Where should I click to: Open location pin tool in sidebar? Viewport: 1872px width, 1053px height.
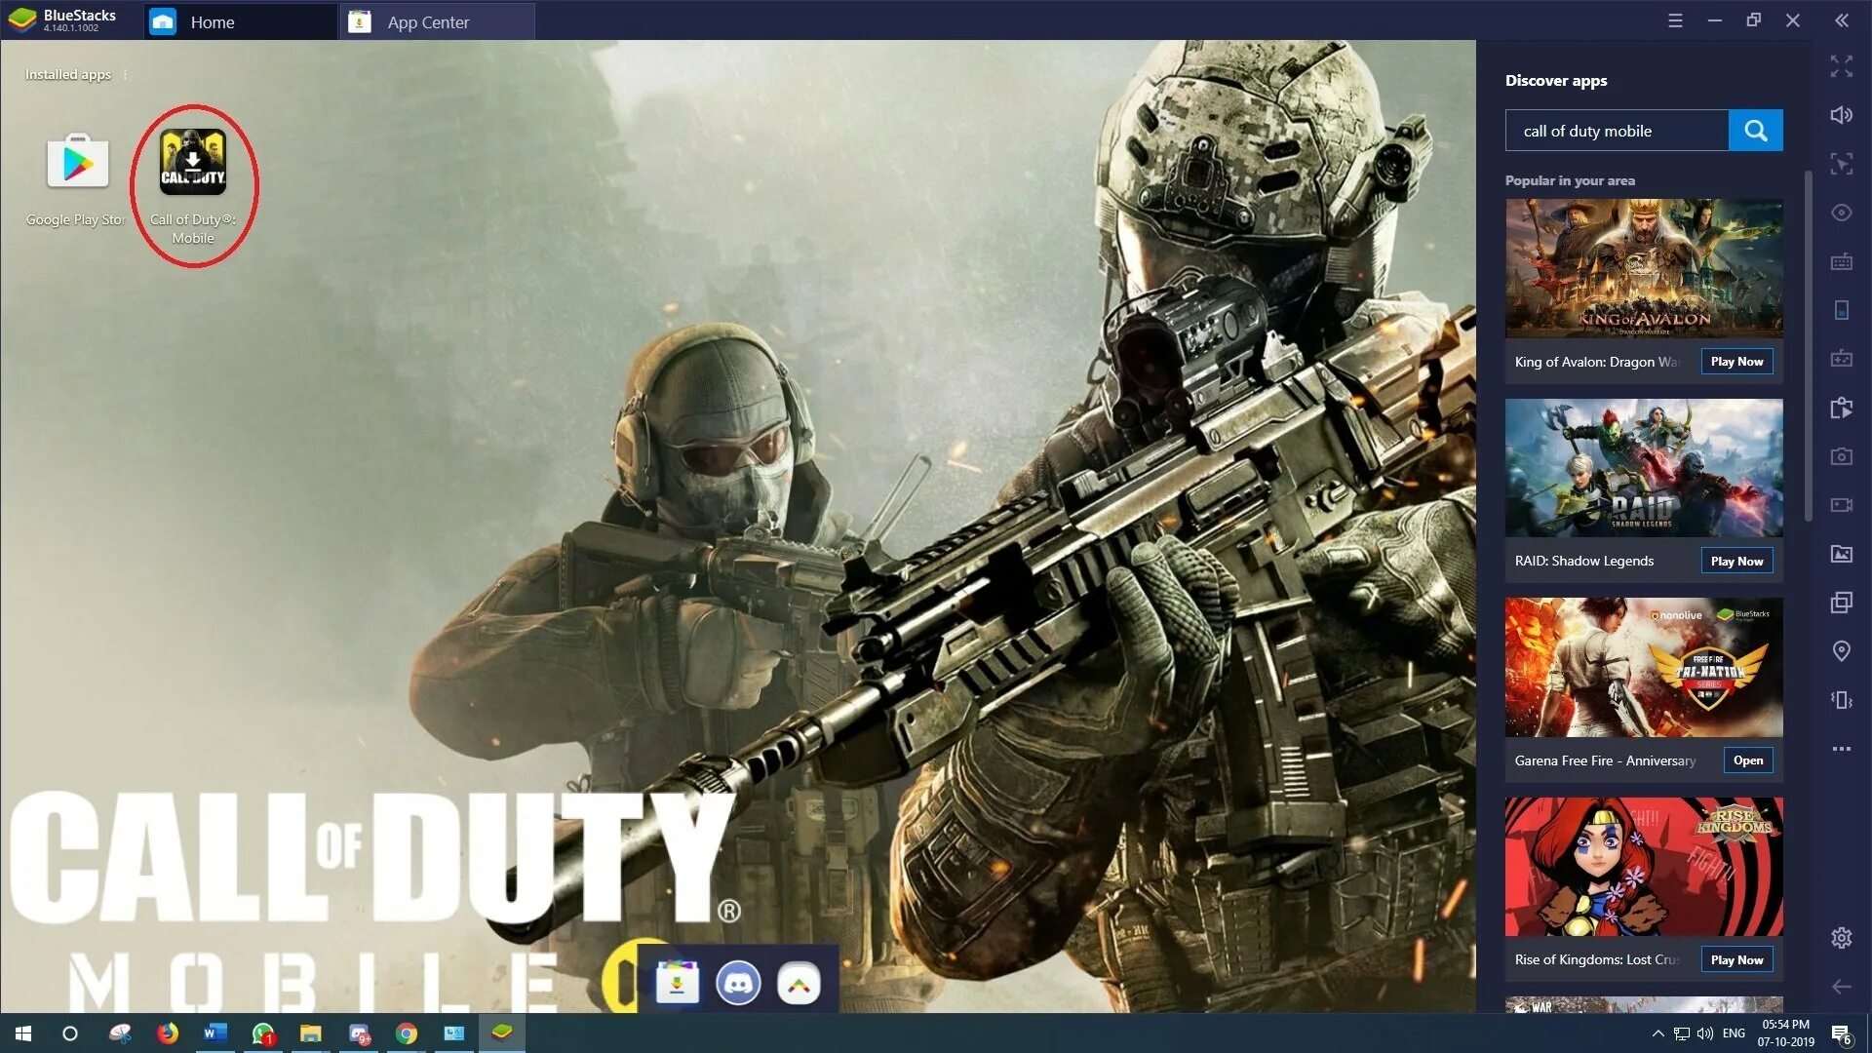(1841, 651)
